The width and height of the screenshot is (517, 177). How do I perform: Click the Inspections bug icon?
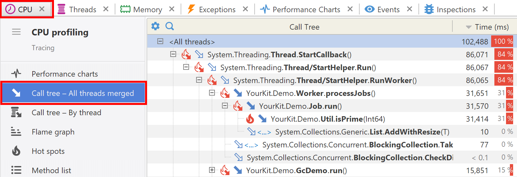click(429, 9)
